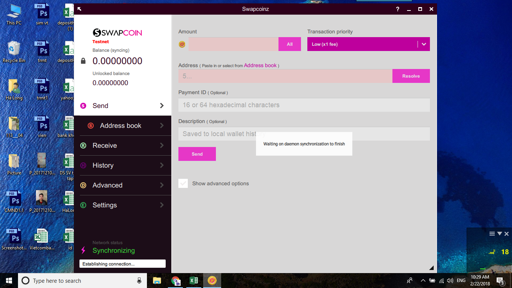Select the 113__04 folder icon
The image size is (512, 288).
14,127
